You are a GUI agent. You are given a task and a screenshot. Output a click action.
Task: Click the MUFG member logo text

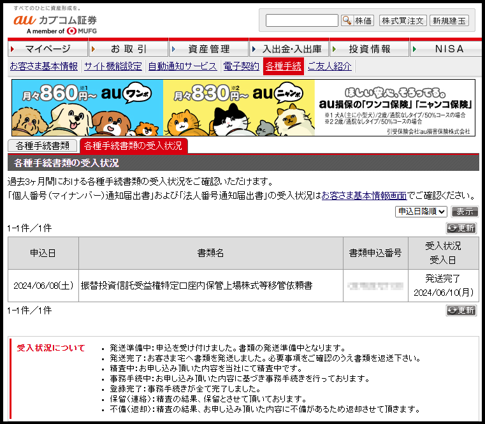pyautogui.click(x=62, y=31)
